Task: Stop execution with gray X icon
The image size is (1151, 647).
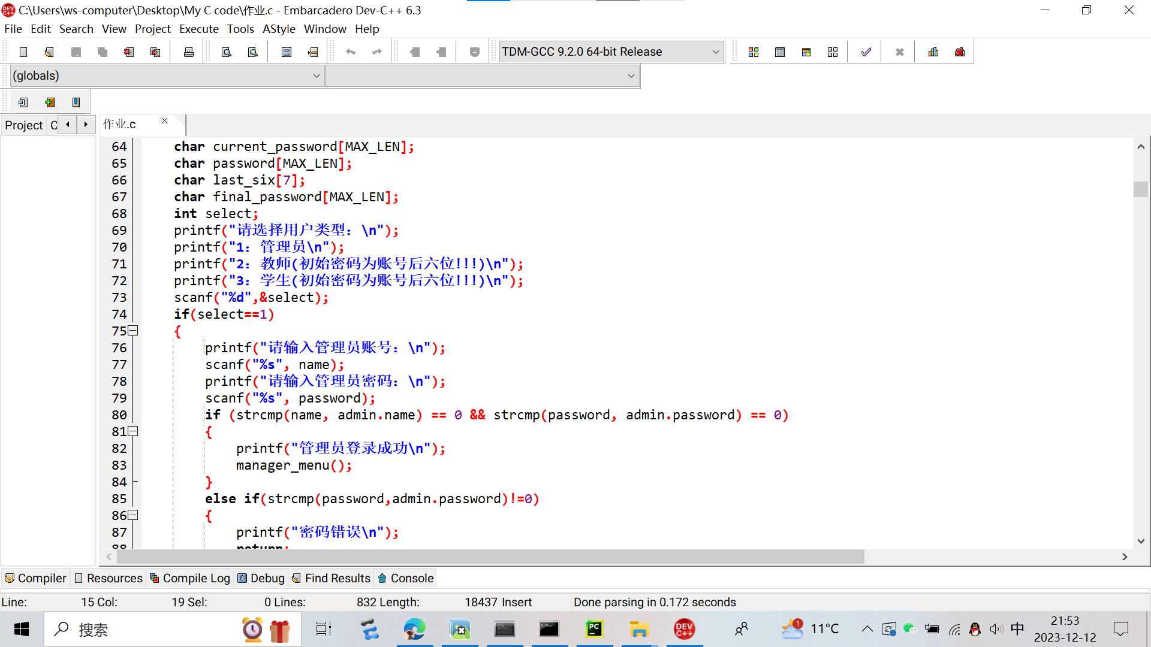Action: click(x=900, y=52)
